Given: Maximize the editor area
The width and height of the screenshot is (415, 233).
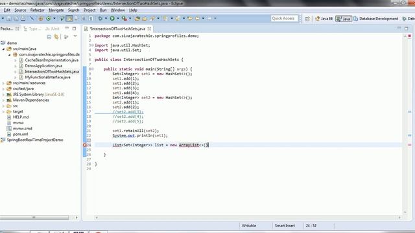Looking at the screenshot, I should tap(407, 28).
